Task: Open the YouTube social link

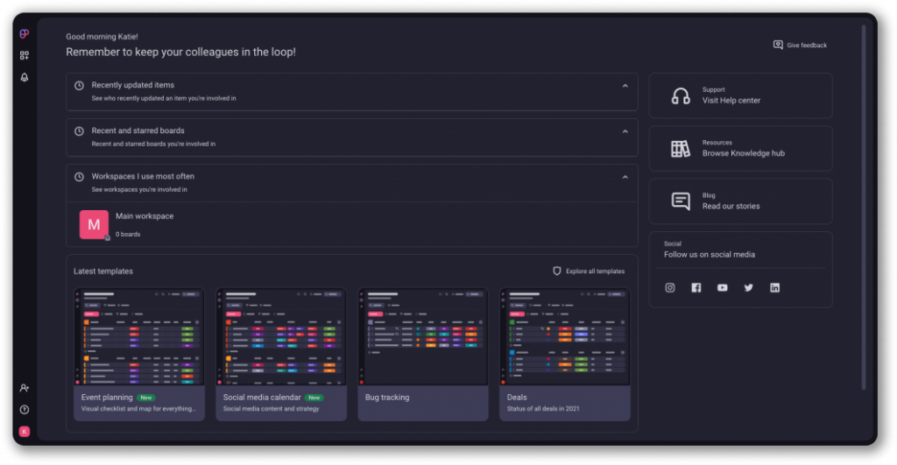Action: point(722,287)
